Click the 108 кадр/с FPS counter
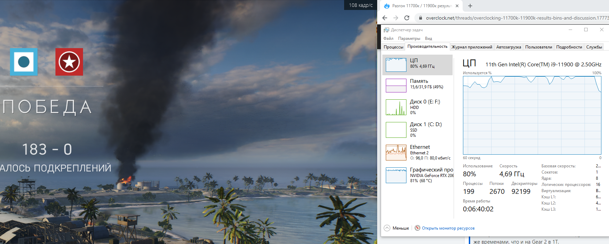609x244 pixels. click(361, 5)
